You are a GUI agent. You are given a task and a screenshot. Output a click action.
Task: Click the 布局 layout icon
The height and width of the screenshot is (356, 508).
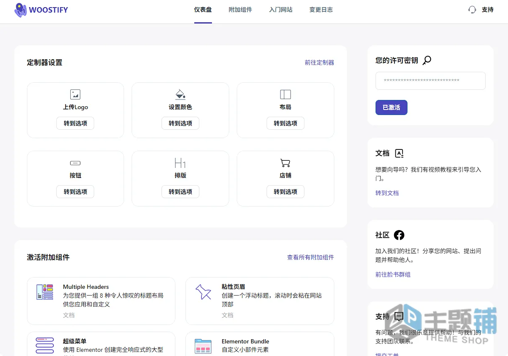pyautogui.click(x=286, y=94)
